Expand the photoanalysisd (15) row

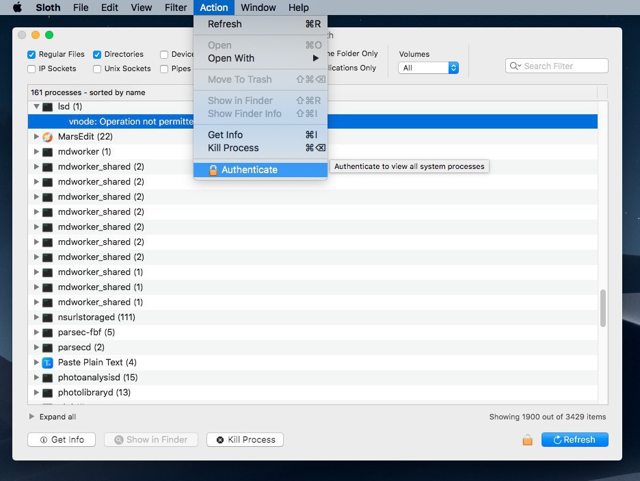click(36, 377)
